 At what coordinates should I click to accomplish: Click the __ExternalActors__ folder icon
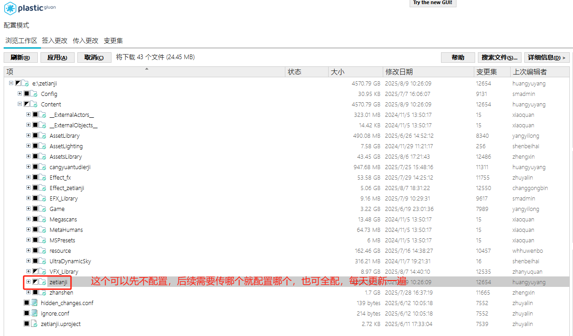(x=42, y=115)
